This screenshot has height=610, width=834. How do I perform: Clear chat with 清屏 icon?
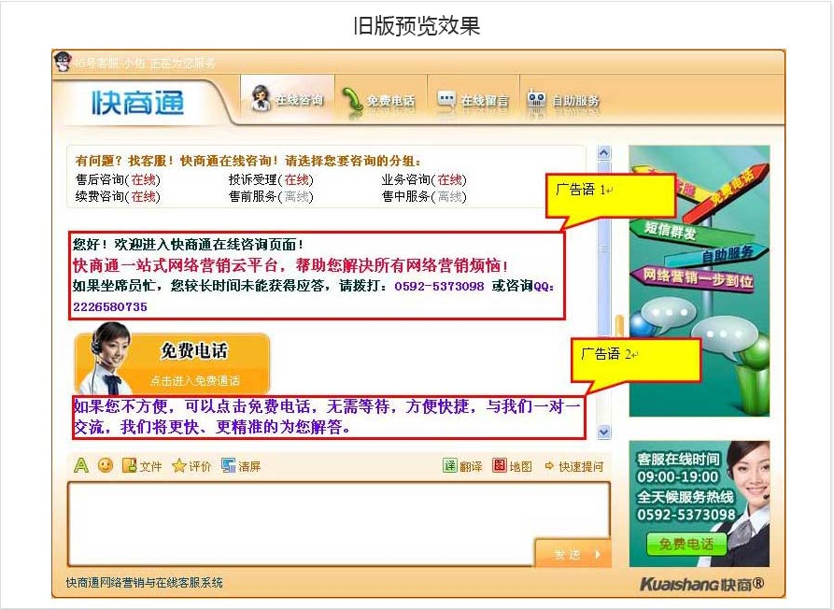tap(242, 466)
